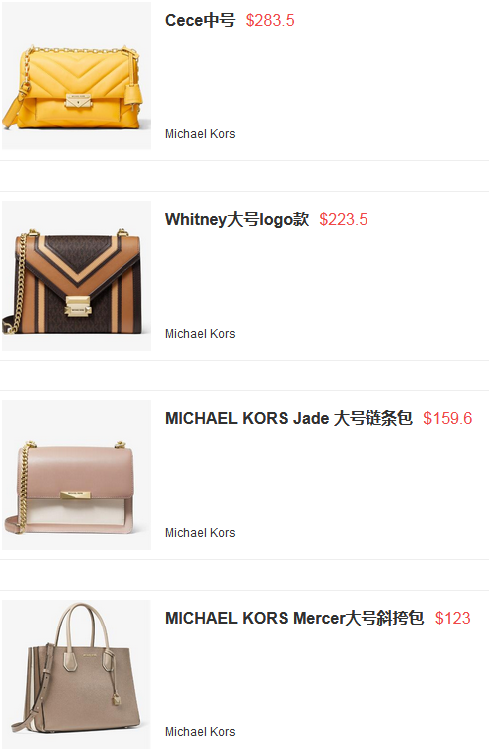The height and width of the screenshot is (751, 489).
Task: Open Michael Kors brand under Mercer item
Action: click(200, 732)
